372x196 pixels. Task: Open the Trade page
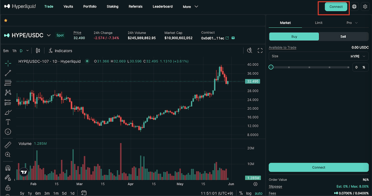(49, 6)
